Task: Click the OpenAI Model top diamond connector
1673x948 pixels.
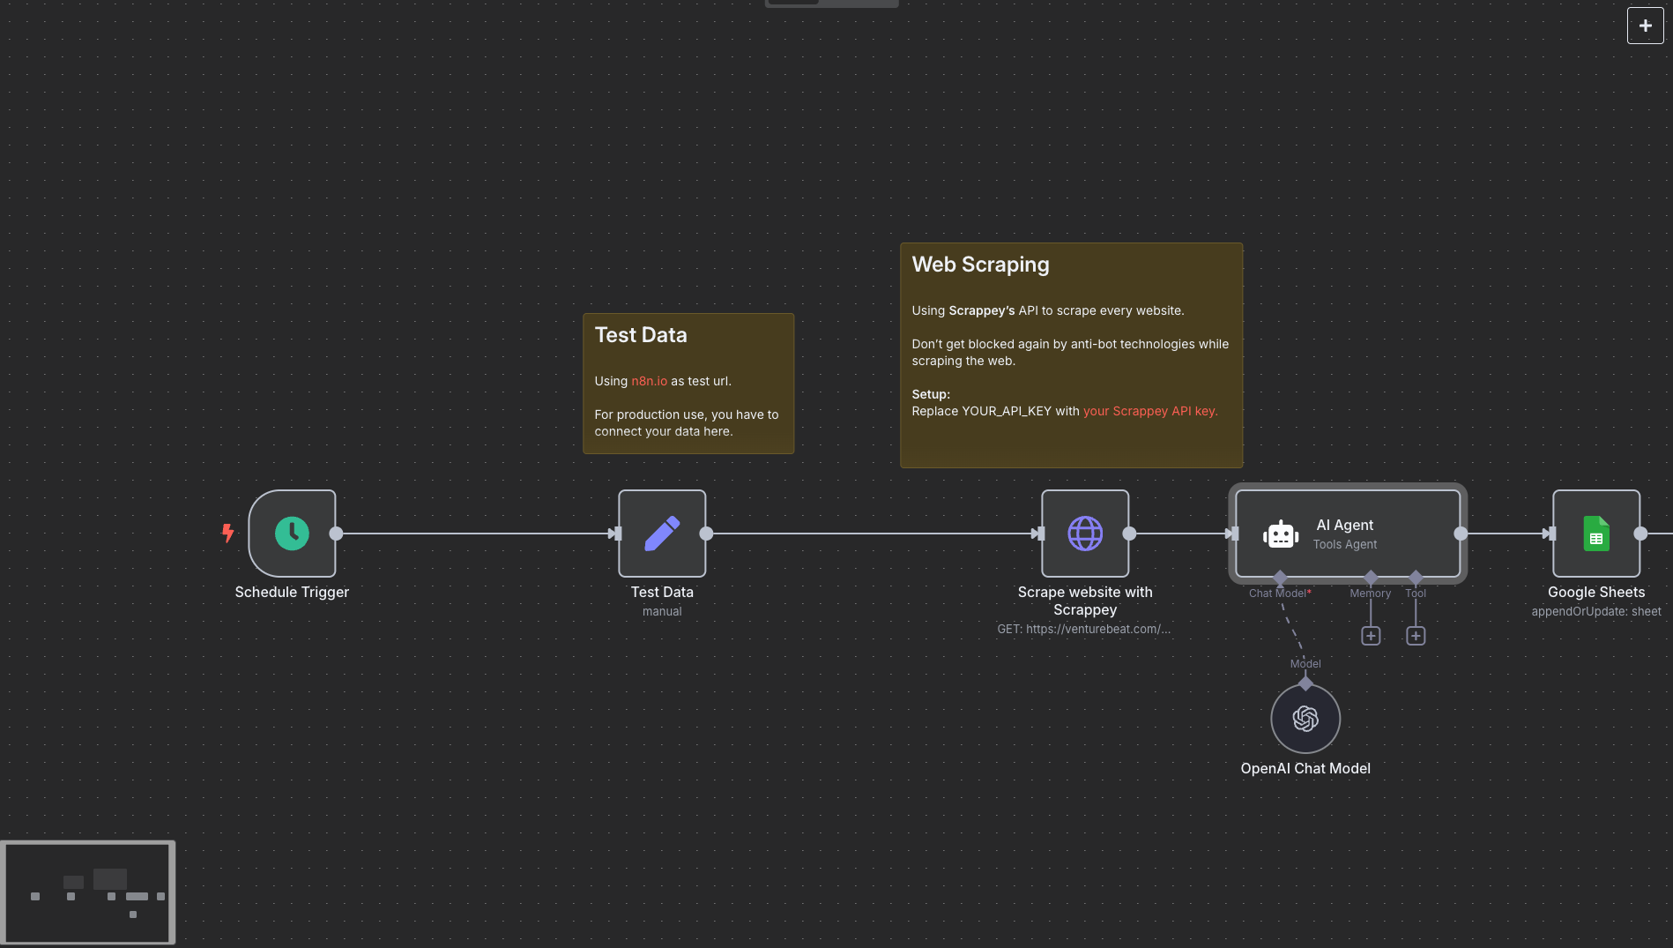Action: click(x=1305, y=683)
